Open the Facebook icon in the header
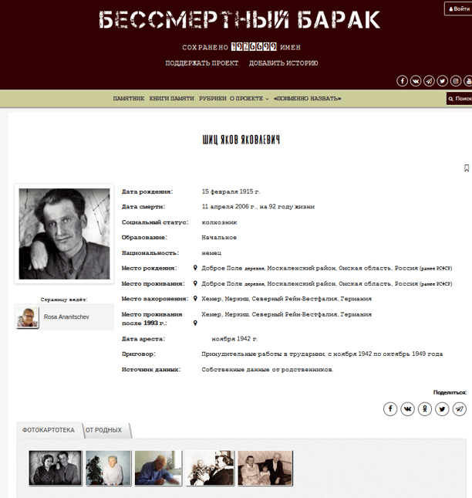Screen dimensions: 472x498 coord(402,81)
